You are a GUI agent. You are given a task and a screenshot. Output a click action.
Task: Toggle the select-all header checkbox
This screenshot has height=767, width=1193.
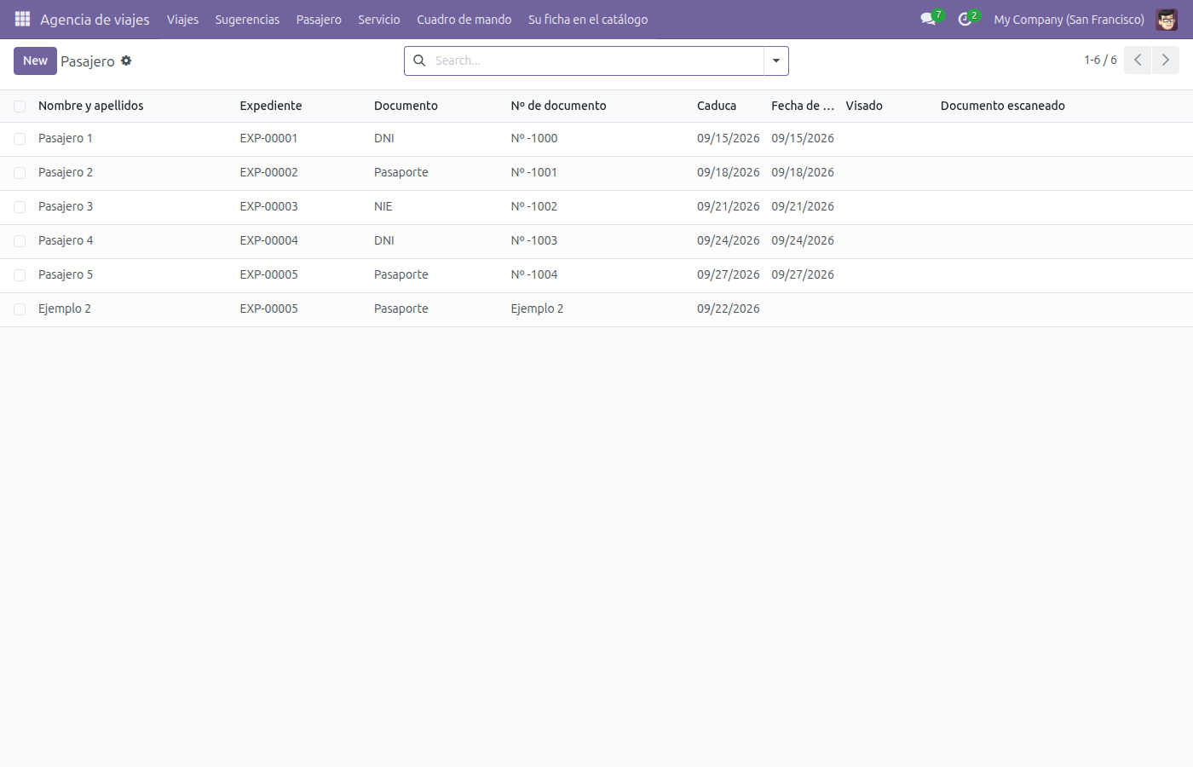pos(20,107)
